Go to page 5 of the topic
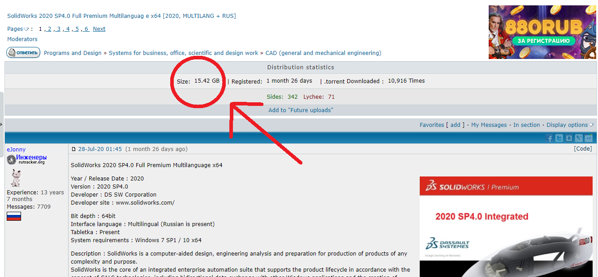This screenshot has width=598, height=277. tap(77, 29)
